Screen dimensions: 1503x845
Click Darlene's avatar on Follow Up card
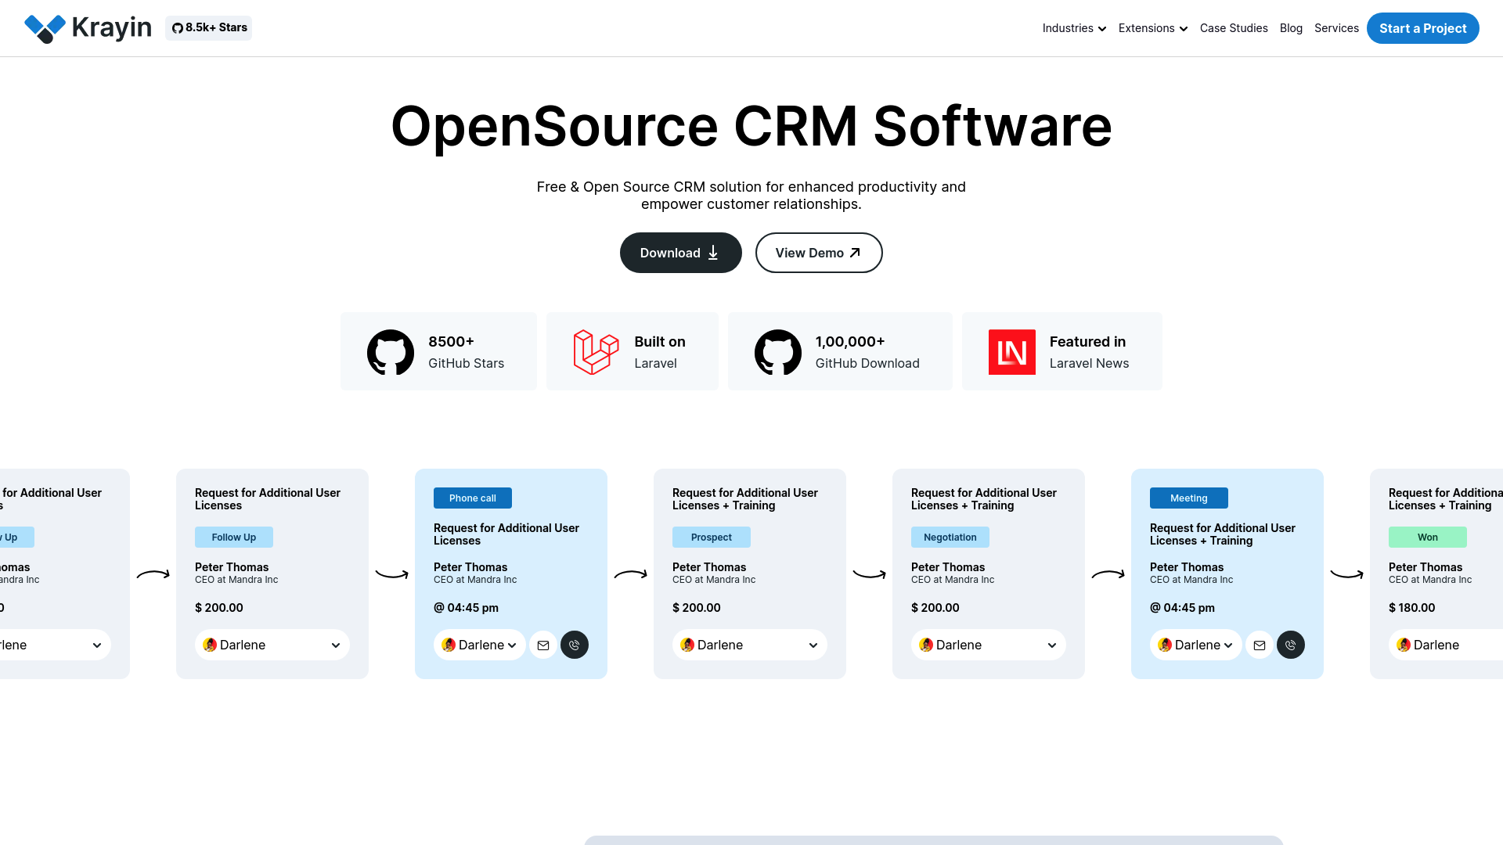(x=210, y=645)
